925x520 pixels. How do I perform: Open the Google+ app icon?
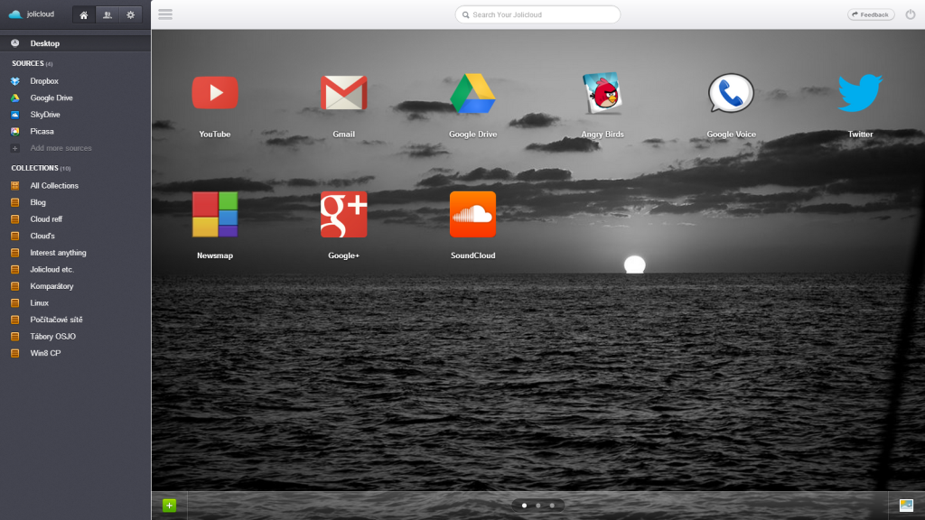pos(343,214)
